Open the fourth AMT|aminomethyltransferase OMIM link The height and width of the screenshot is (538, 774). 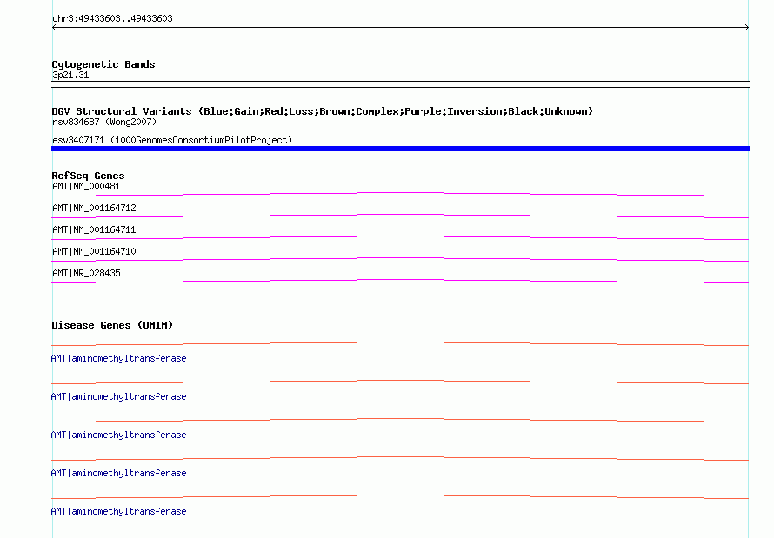118,473
